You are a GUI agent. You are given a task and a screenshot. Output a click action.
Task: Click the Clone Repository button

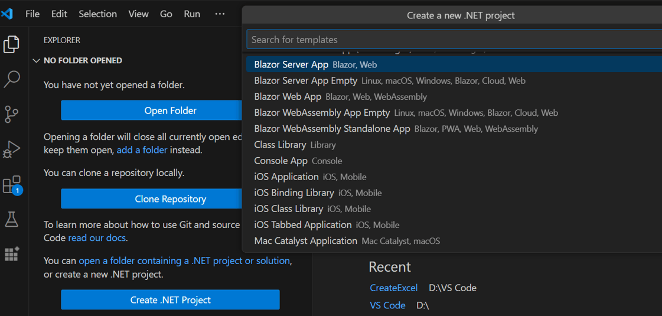(151, 199)
